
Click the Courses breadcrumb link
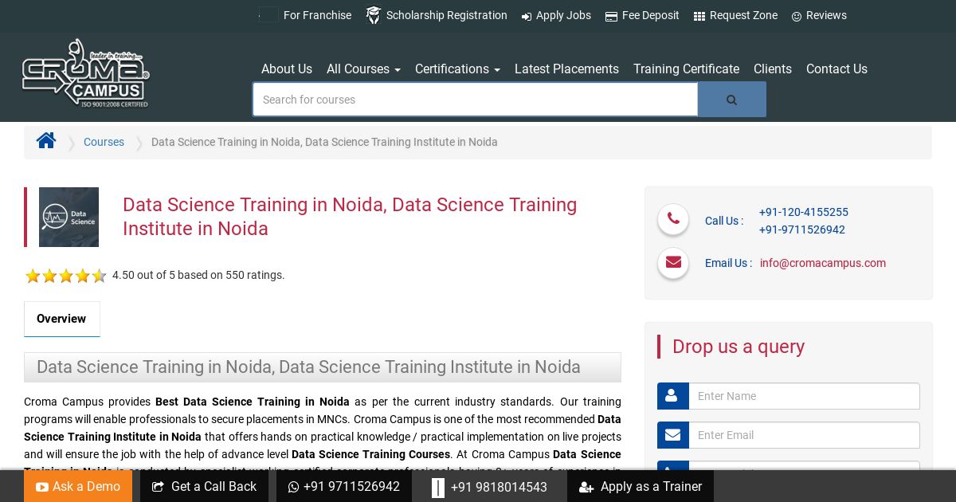104,142
